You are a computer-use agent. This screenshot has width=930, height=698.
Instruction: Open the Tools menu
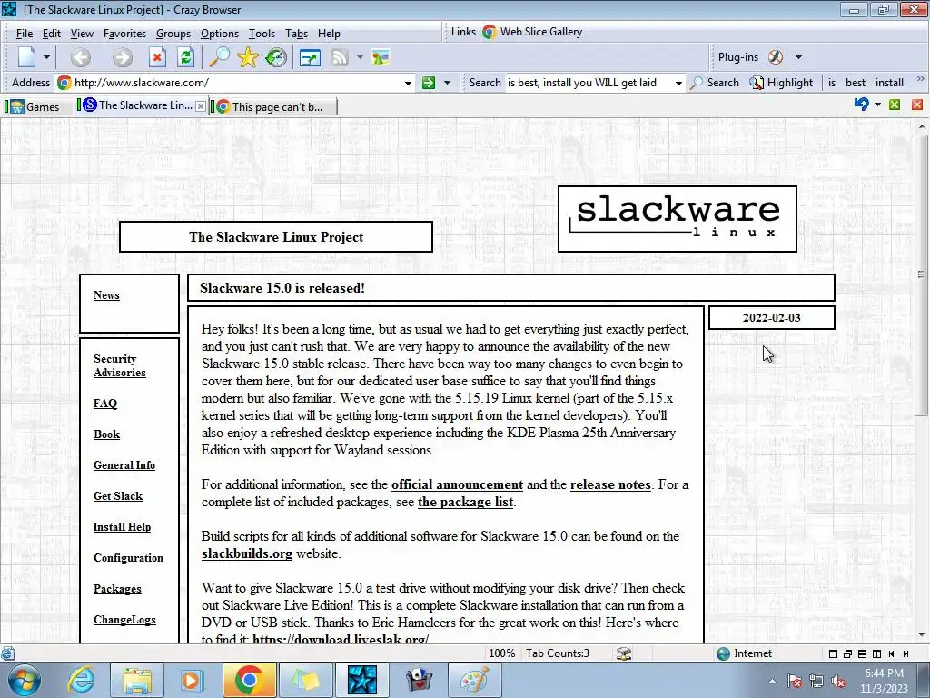[262, 34]
